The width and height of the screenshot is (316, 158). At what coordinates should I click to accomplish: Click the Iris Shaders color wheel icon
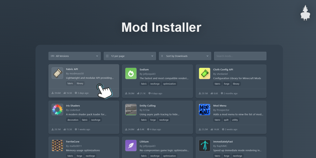coord(57,110)
